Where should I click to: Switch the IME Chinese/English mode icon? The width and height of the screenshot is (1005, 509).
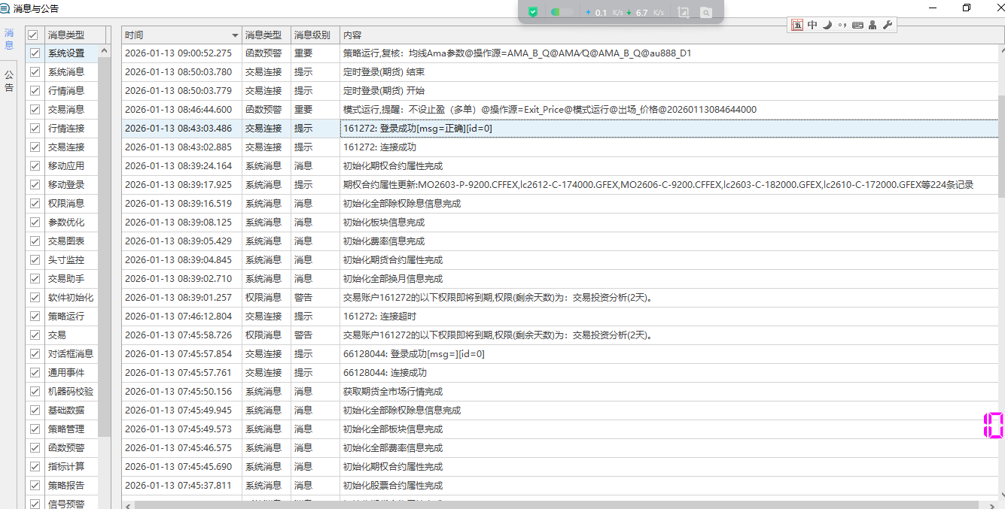click(812, 25)
